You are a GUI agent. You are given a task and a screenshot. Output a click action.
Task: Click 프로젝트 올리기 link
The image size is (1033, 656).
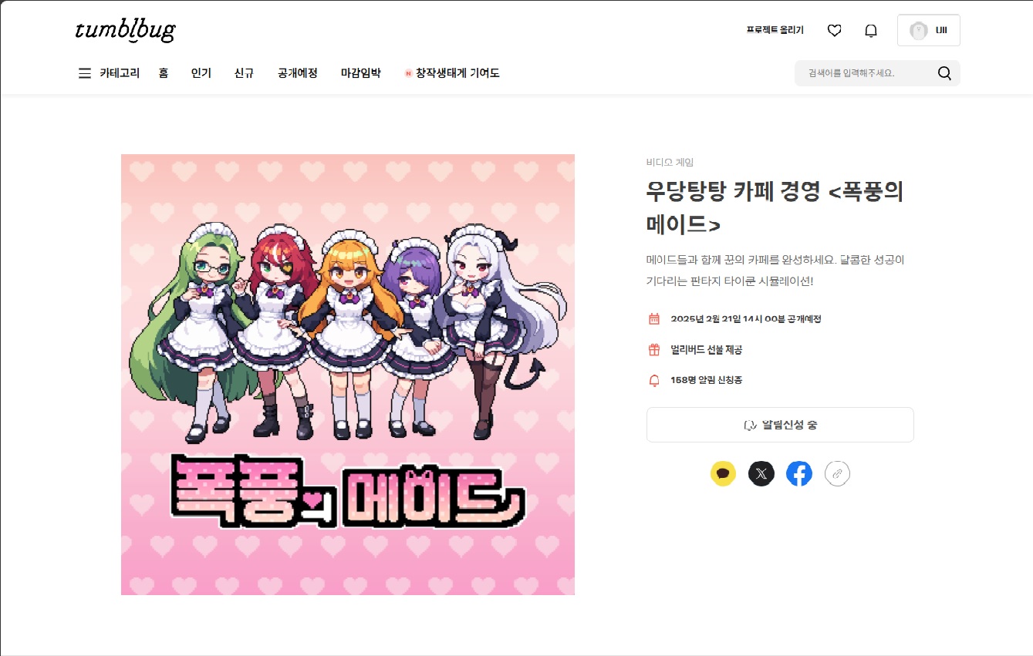coord(775,30)
